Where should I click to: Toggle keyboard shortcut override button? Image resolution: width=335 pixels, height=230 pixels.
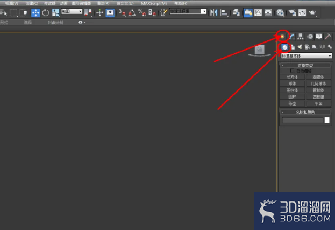(110, 12)
